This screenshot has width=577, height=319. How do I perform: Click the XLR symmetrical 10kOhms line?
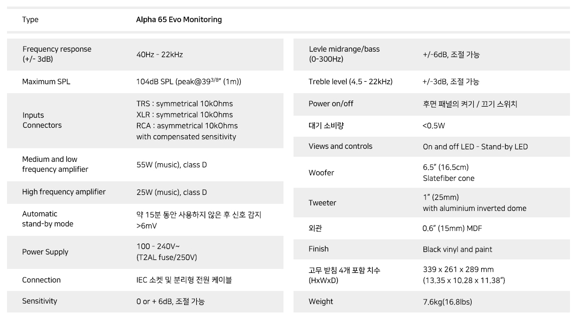tap(184, 115)
